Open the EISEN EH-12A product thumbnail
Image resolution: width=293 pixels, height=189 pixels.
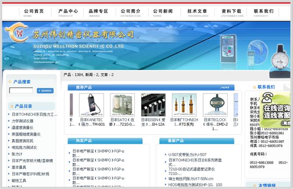pyautogui.click(x=153, y=105)
